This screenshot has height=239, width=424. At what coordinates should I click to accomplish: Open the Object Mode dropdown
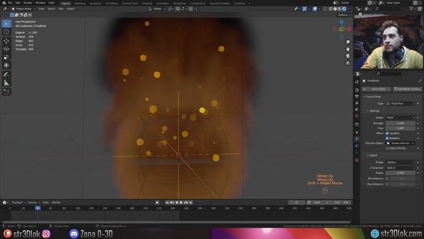click(23, 9)
